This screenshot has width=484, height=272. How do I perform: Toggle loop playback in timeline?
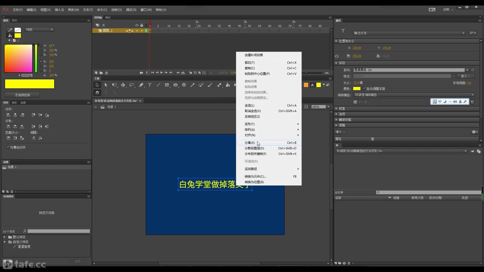pyautogui.click(x=183, y=73)
